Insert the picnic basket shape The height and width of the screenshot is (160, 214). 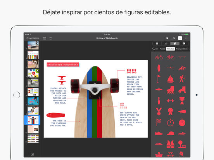pos(159,155)
